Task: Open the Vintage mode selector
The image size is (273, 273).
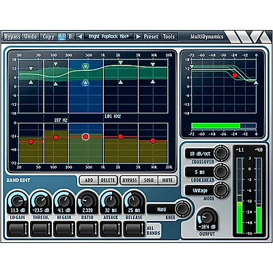Action: 200,190
